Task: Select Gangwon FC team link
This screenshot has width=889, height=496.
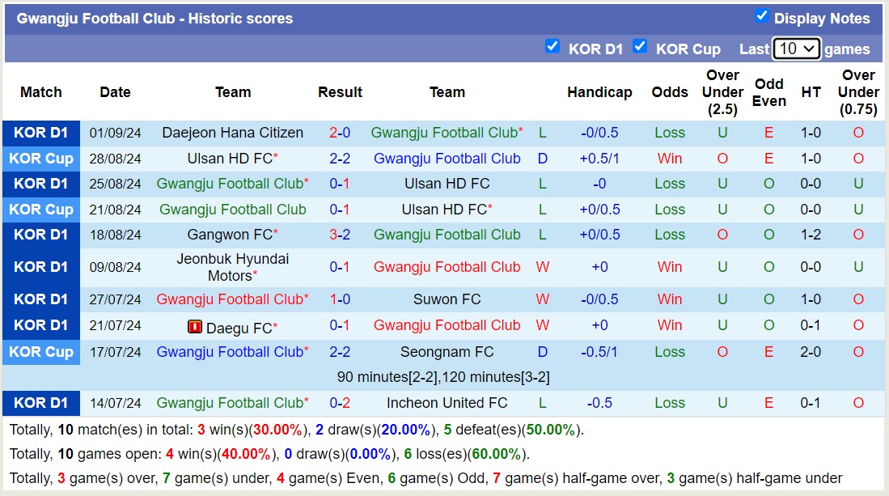Action: 230,235
